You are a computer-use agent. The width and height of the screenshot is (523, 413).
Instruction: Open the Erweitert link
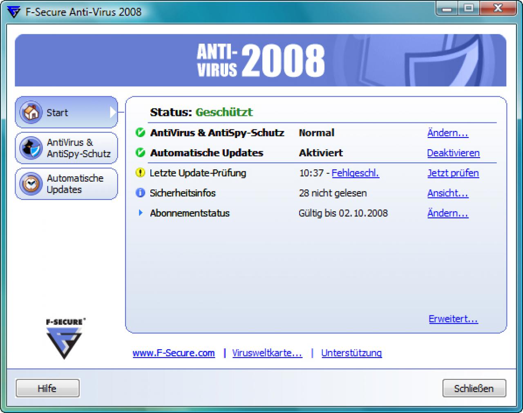coord(453,319)
